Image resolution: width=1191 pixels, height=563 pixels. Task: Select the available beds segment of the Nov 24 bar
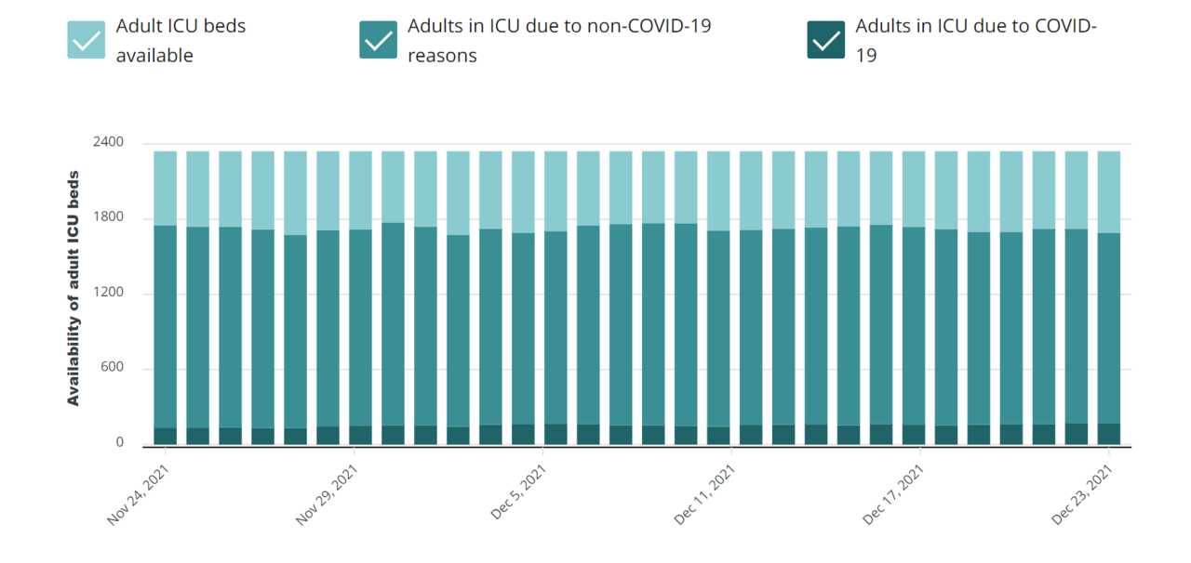click(166, 188)
